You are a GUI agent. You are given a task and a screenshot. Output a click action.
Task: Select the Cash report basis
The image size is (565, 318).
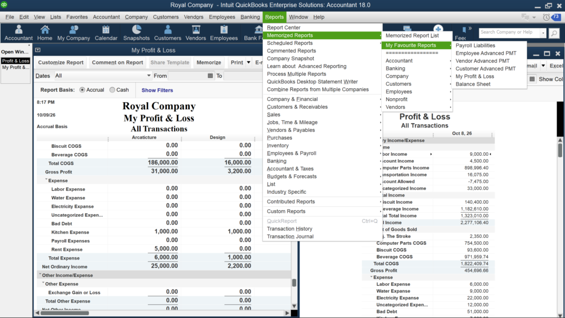tap(112, 90)
